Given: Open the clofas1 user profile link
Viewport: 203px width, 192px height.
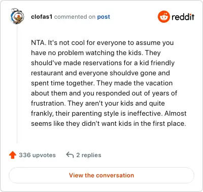Looking at the screenshot, I should [42, 17].
